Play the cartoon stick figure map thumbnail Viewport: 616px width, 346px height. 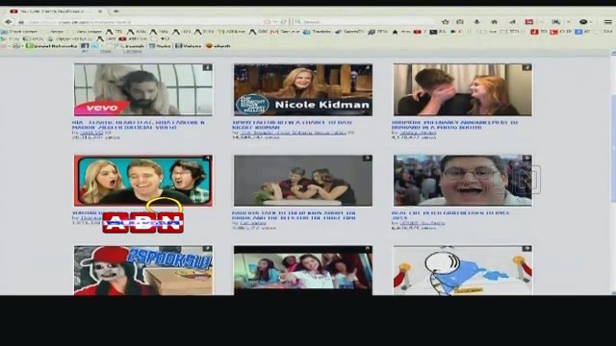(463, 270)
